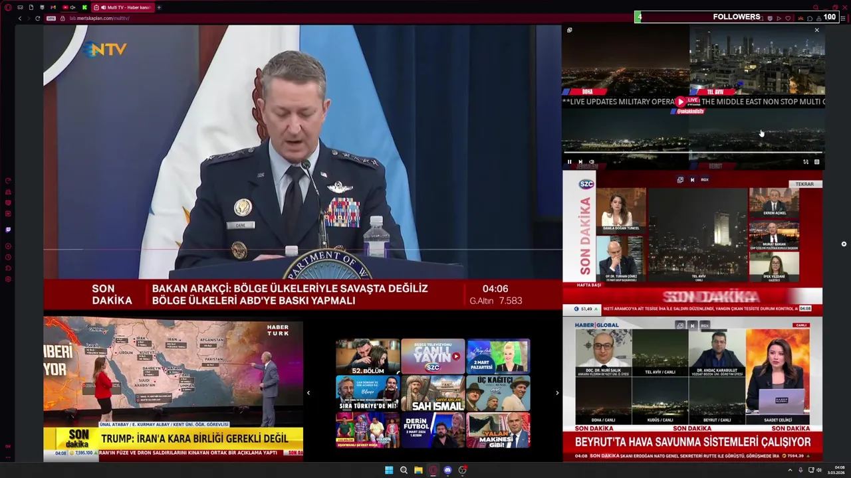Switch to the Gmail pinned tab
This screenshot has height=478, width=851.
53,7
